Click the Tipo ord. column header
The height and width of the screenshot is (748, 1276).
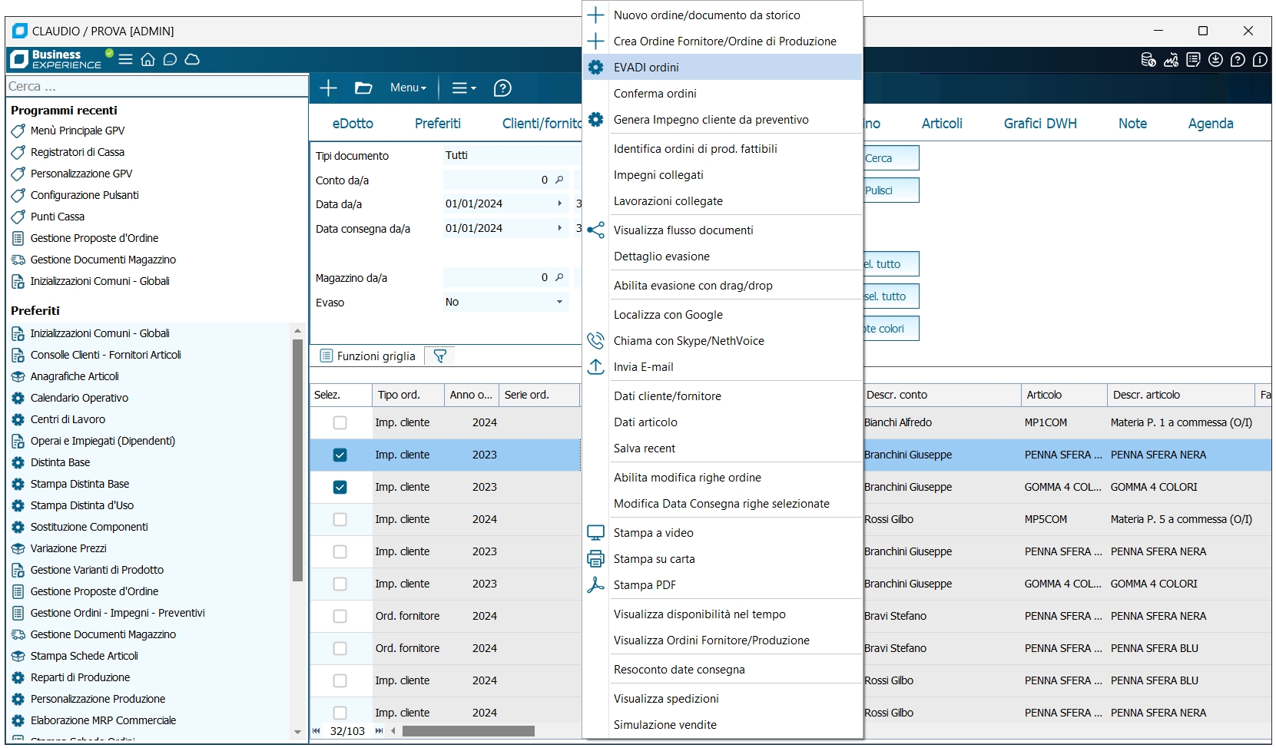tap(408, 395)
